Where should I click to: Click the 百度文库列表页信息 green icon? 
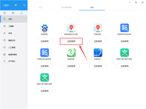tap(124, 53)
